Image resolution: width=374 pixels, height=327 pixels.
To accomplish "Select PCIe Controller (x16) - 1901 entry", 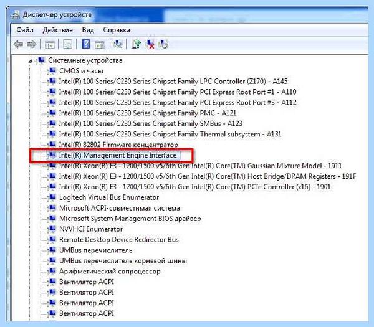I will 195,187.
